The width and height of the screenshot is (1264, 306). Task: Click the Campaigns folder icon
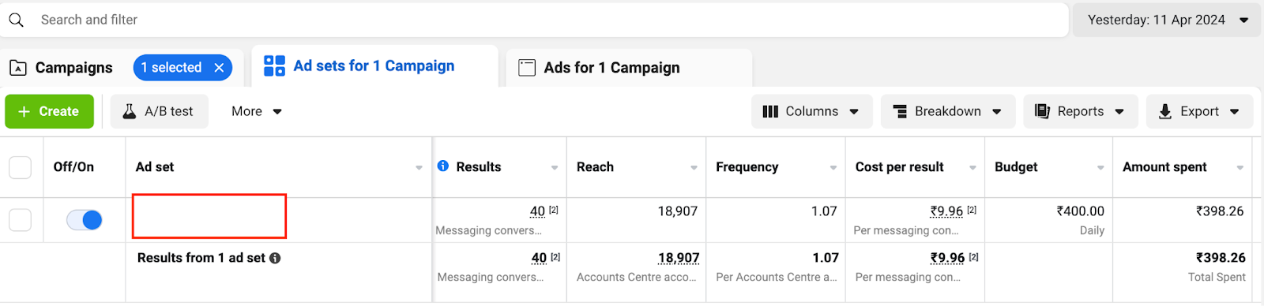18,68
